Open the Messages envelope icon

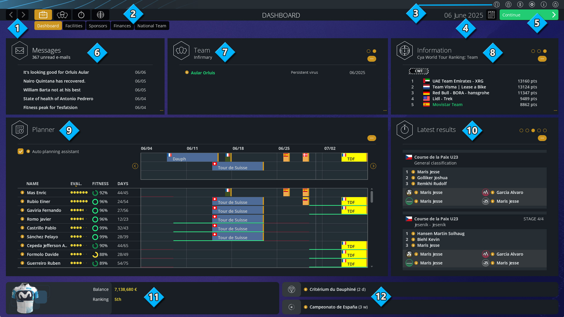coord(20,51)
